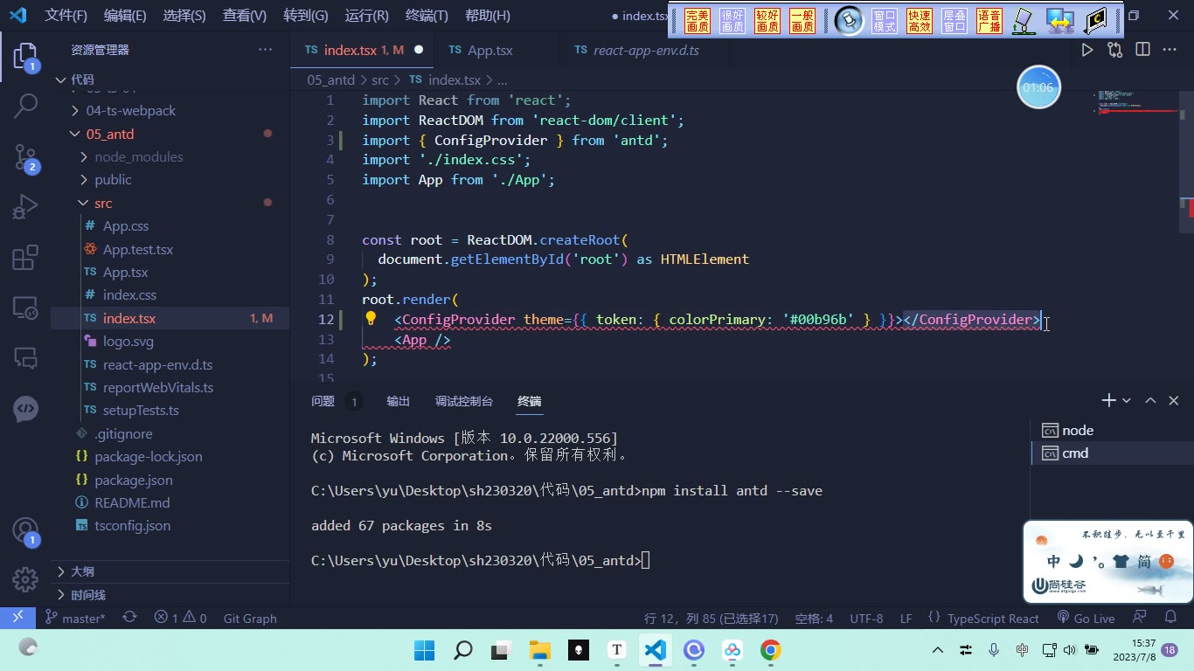
Task: Open the editor's more actions ellipsis
Action: click(x=1170, y=50)
